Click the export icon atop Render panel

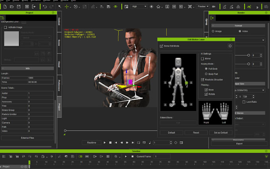coord(212,18)
